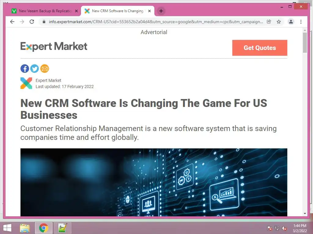Screen dimensions: 313x234
Task: Close the Veeam Backup tab
Action: tap(76, 11)
